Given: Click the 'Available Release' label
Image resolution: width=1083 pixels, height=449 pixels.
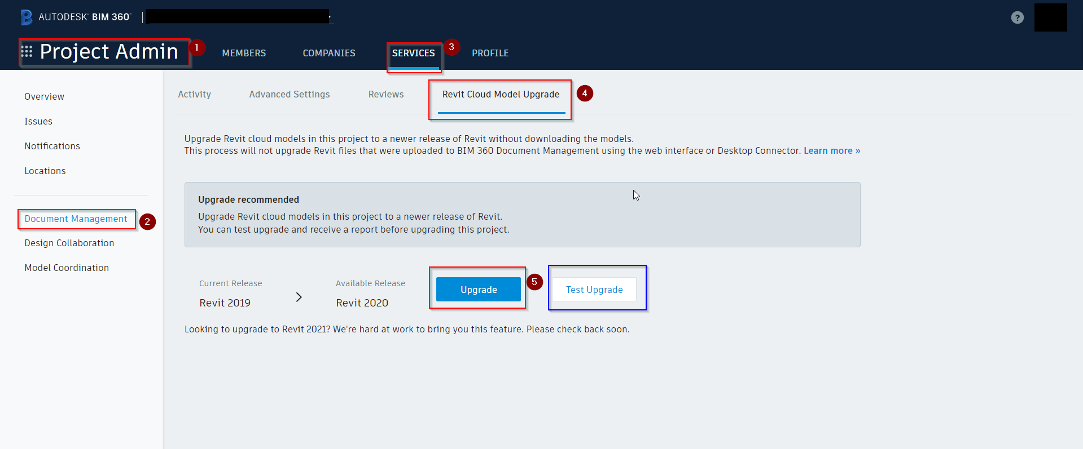Looking at the screenshot, I should click(370, 283).
